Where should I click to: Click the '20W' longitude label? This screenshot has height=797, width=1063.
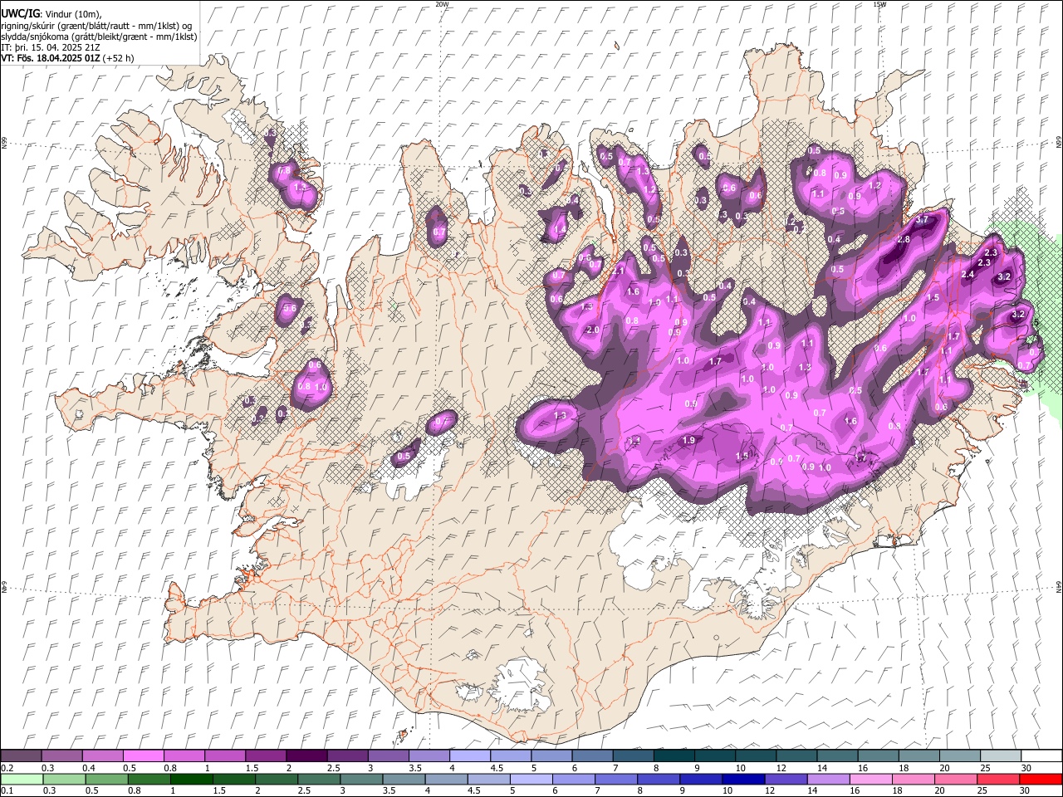tap(442, 4)
